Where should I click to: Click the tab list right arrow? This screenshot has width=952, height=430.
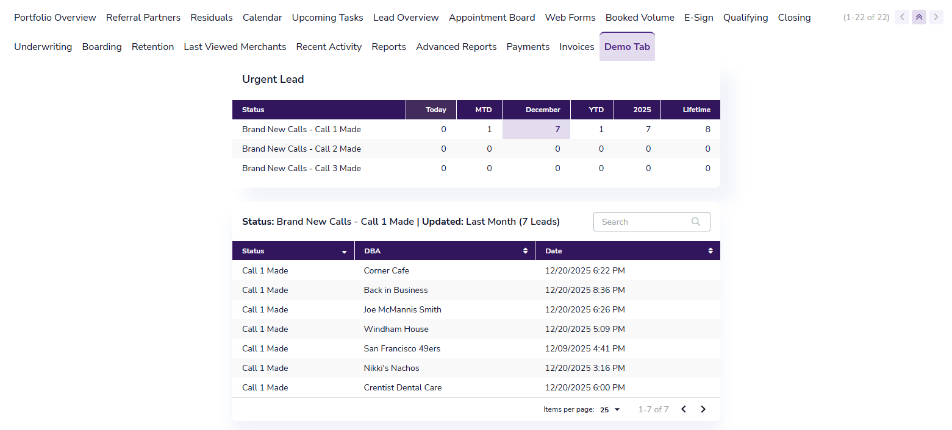(x=936, y=18)
